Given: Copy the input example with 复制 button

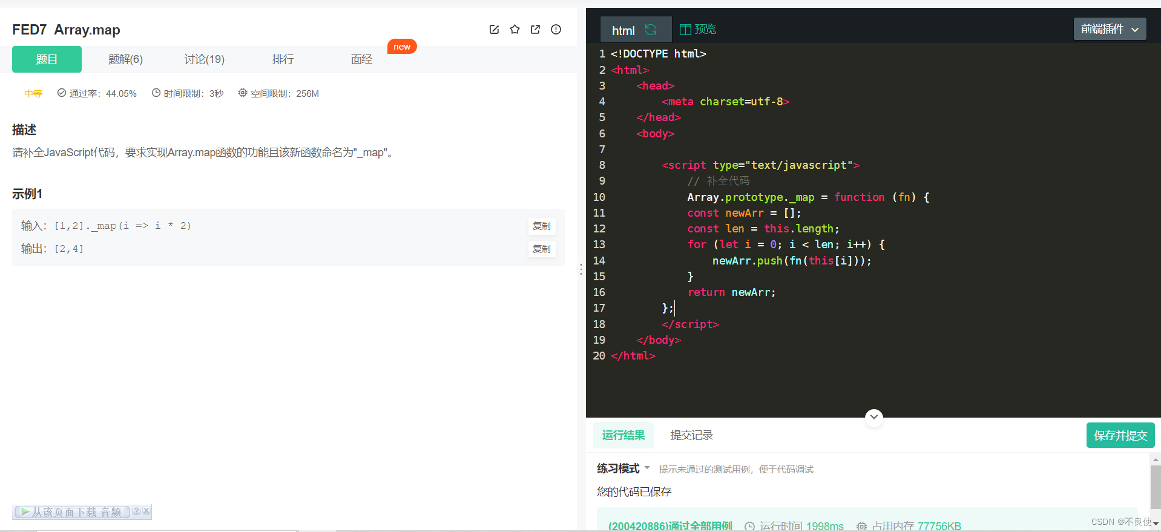Looking at the screenshot, I should pos(542,226).
